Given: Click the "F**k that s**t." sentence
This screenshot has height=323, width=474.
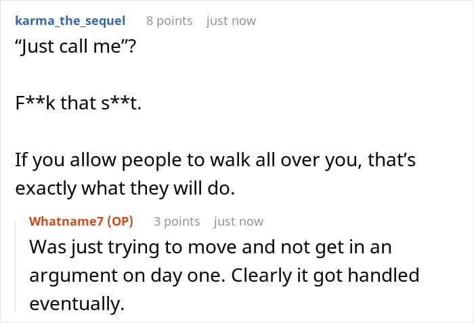Looking at the screenshot, I should pos(78,105).
